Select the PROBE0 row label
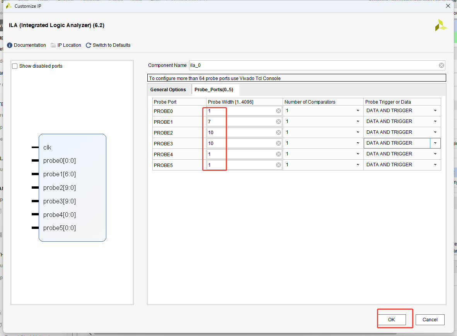The image size is (457, 336). tap(163, 111)
